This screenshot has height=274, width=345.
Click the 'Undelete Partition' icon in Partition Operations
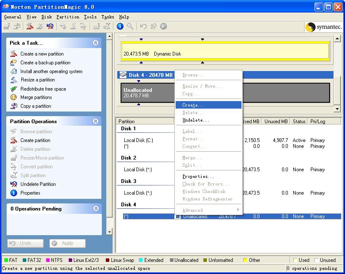(x=13, y=184)
